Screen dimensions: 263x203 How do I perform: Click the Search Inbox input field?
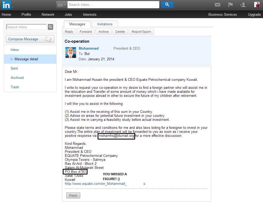point(26,27)
